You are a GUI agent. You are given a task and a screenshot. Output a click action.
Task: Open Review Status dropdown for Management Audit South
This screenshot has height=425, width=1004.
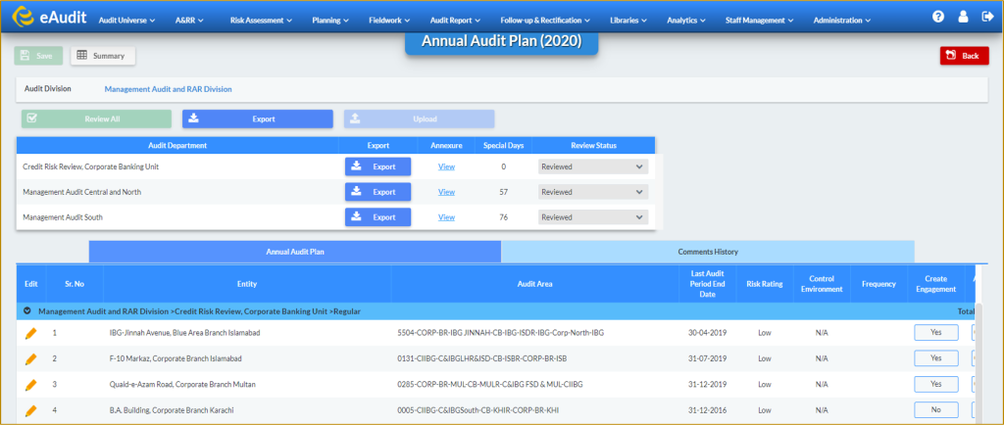(x=593, y=217)
